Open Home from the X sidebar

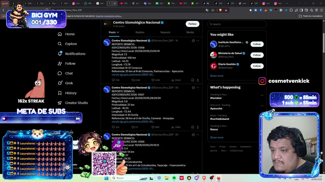[x=66, y=34]
